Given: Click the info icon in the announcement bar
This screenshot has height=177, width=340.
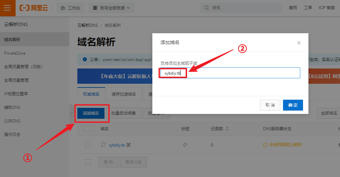Looking at the screenshot, I should [x=85, y=59].
